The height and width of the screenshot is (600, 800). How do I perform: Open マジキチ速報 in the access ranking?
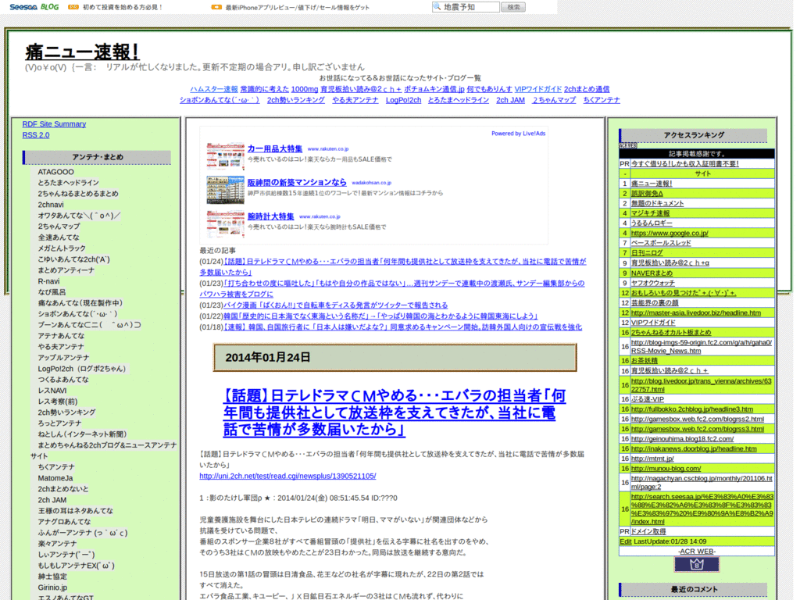[651, 213]
